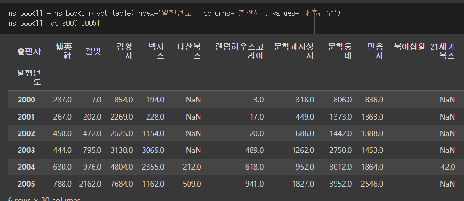Click the NaN cell for 다산북스 in 2000
The height and width of the screenshot is (201, 464).
point(193,100)
